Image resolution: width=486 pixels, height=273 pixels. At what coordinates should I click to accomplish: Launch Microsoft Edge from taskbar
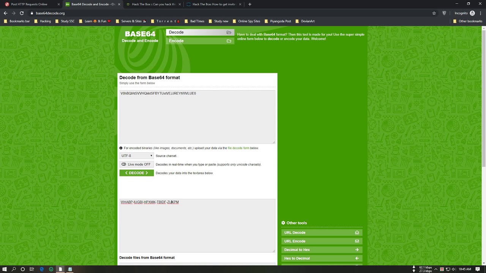point(42,269)
